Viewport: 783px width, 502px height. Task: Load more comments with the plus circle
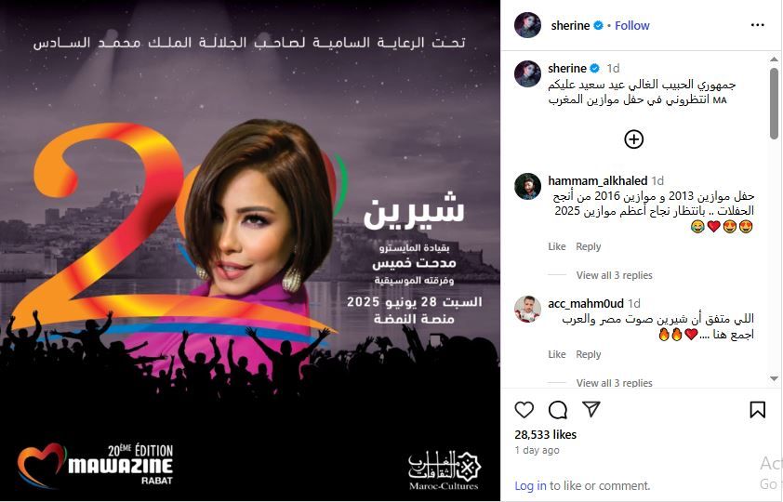(x=633, y=139)
